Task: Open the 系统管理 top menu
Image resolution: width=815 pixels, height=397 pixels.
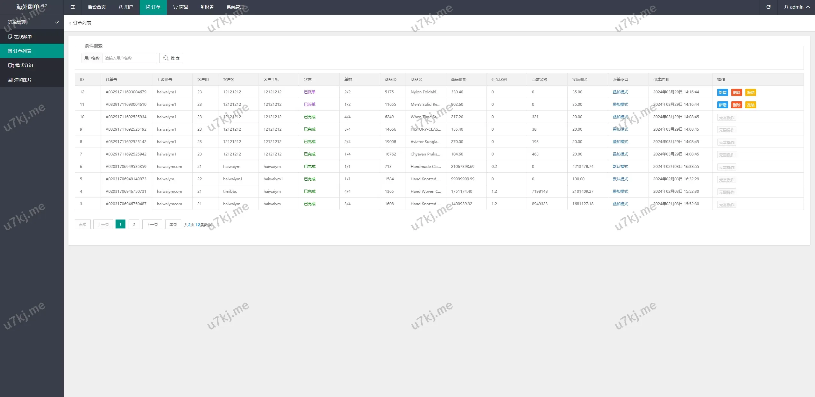Action: tap(236, 7)
